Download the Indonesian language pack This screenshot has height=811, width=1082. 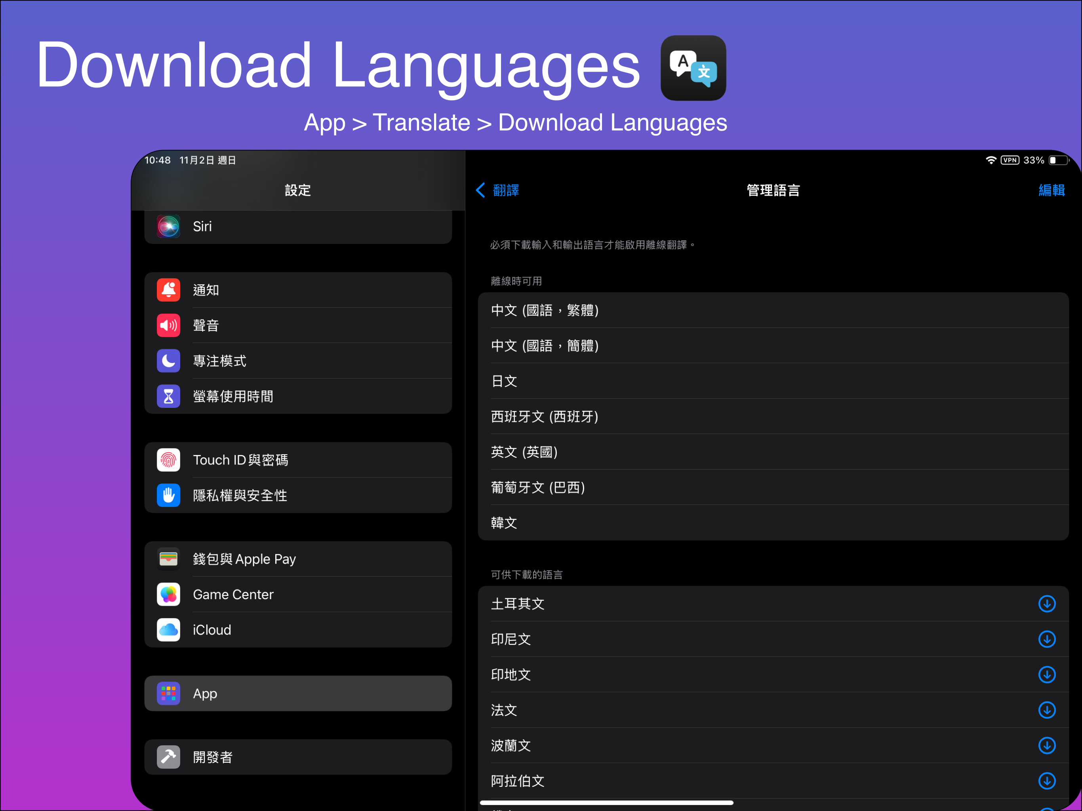pyautogui.click(x=1046, y=639)
